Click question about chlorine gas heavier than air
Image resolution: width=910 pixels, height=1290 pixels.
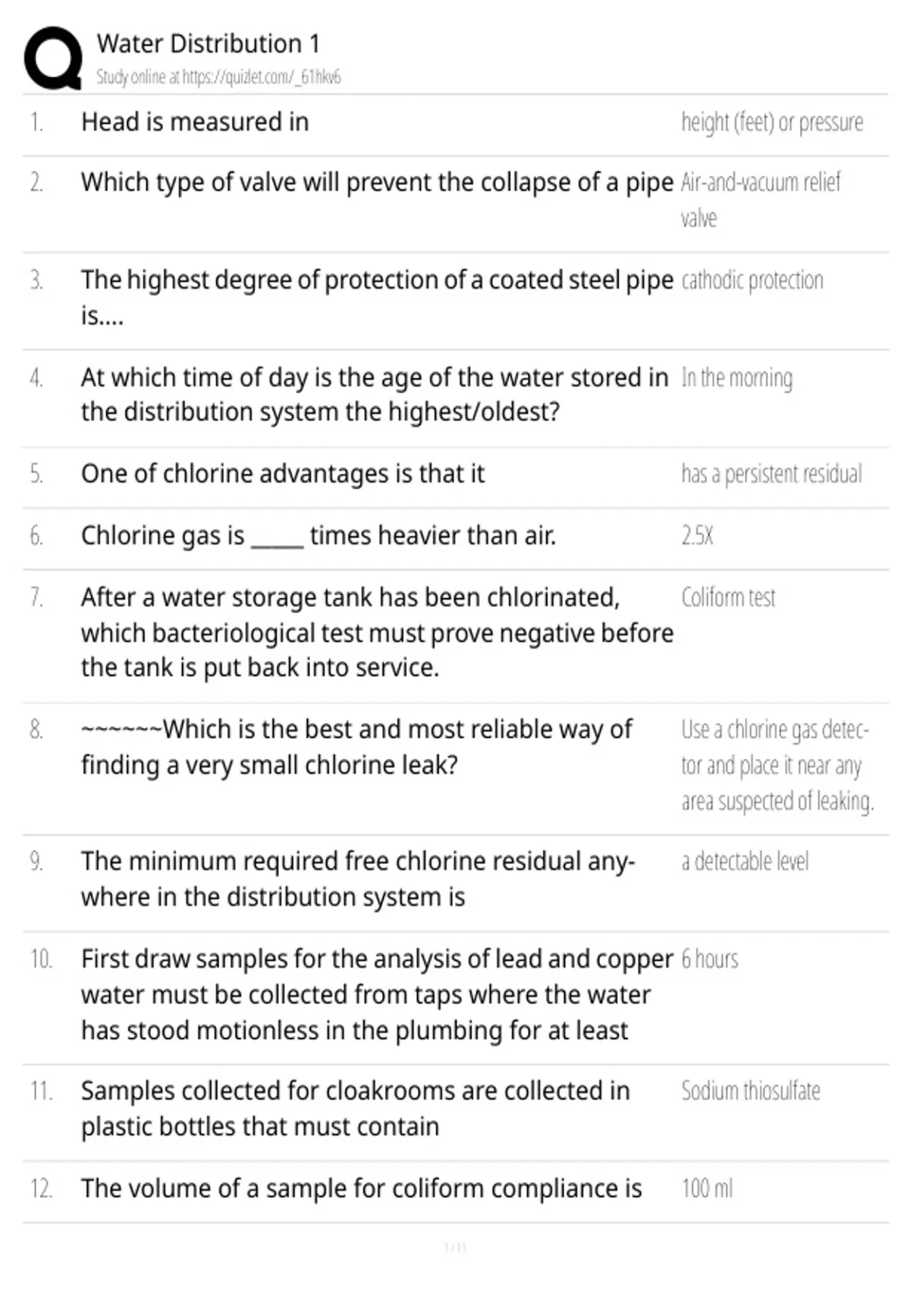coord(318,536)
